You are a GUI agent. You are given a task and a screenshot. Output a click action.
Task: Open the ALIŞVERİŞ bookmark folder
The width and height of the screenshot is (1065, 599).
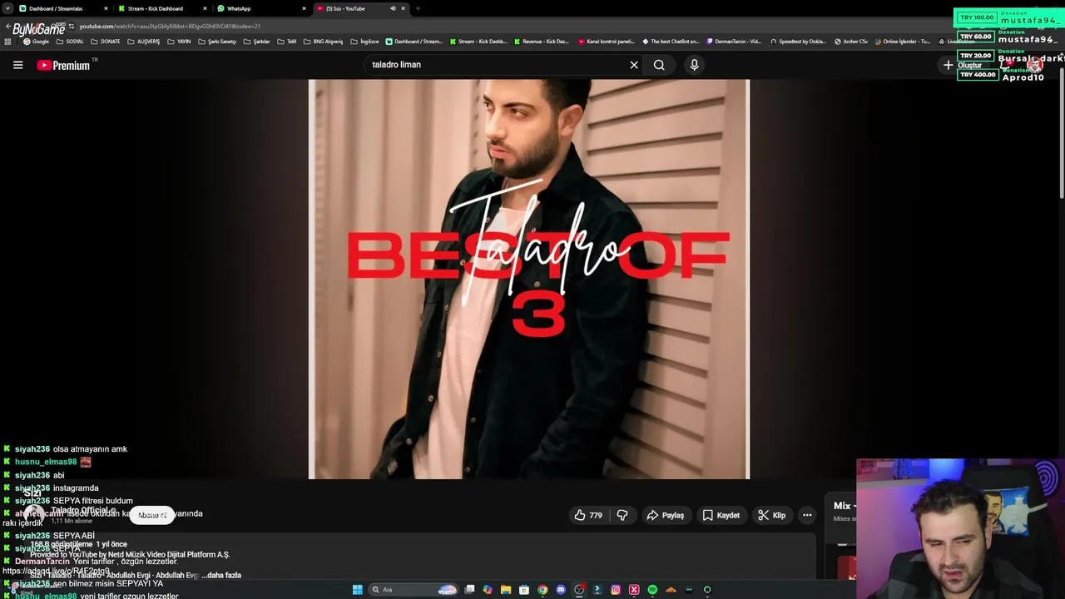coord(143,42)
